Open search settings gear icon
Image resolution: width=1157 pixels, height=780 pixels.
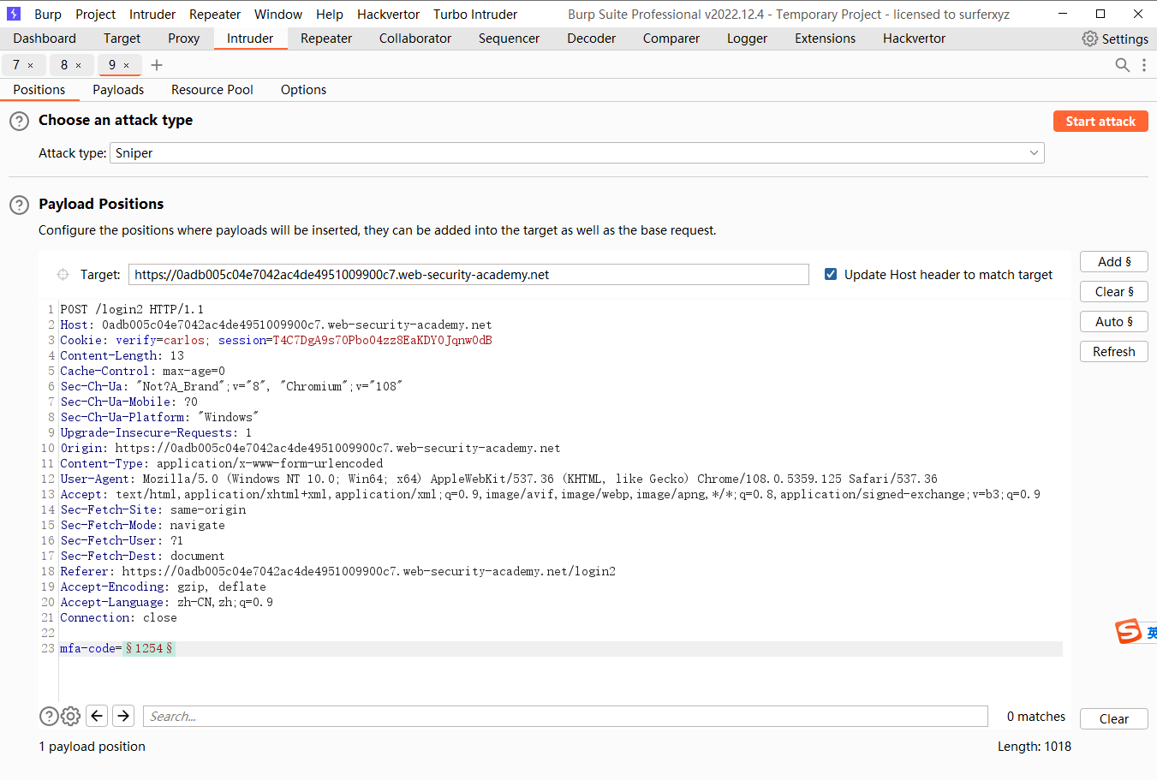71,716
